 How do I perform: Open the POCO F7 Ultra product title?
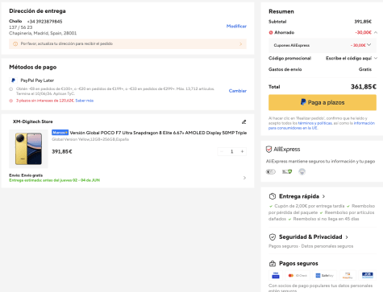(x=158, y=133)
